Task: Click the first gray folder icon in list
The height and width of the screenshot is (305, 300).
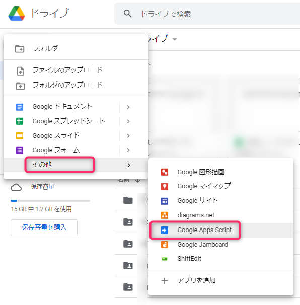Action: click(128, 200)
